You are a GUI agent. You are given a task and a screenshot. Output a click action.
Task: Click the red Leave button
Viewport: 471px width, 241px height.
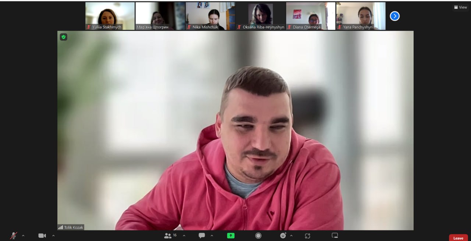(x=458, y=238)
